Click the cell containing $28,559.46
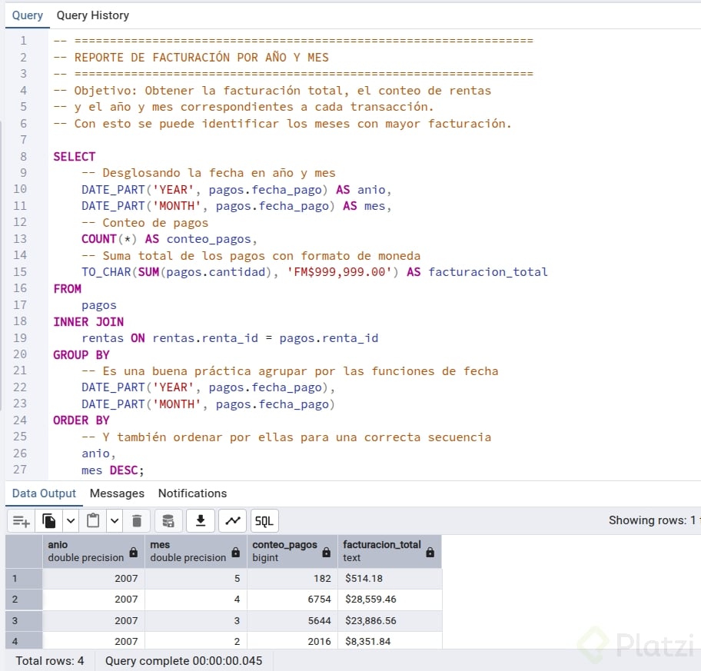This screenshot has width=701, height=671. click(x=371, y=600)
